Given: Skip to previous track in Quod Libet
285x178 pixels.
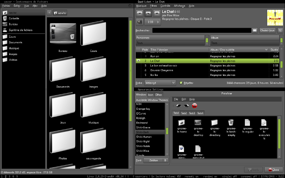Looking at the screenshot, I should pyautogui.click(x=140, y=13).
